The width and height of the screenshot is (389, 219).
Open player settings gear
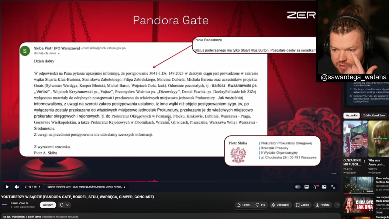pos(315,187)
